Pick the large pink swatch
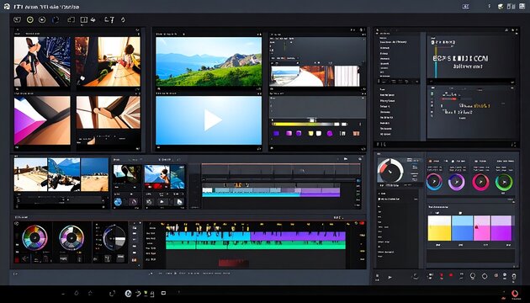This screenshot has width=530, height=303. pos(482,228)
